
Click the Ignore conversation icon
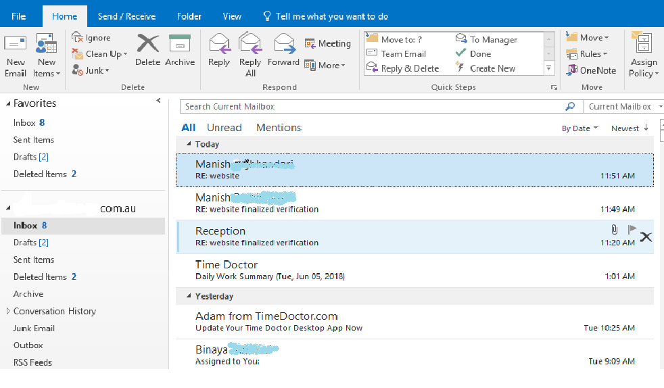coord(77,38)
